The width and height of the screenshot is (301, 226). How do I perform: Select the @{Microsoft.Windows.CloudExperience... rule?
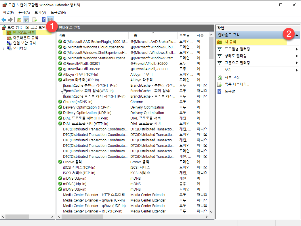click(95, 47)
